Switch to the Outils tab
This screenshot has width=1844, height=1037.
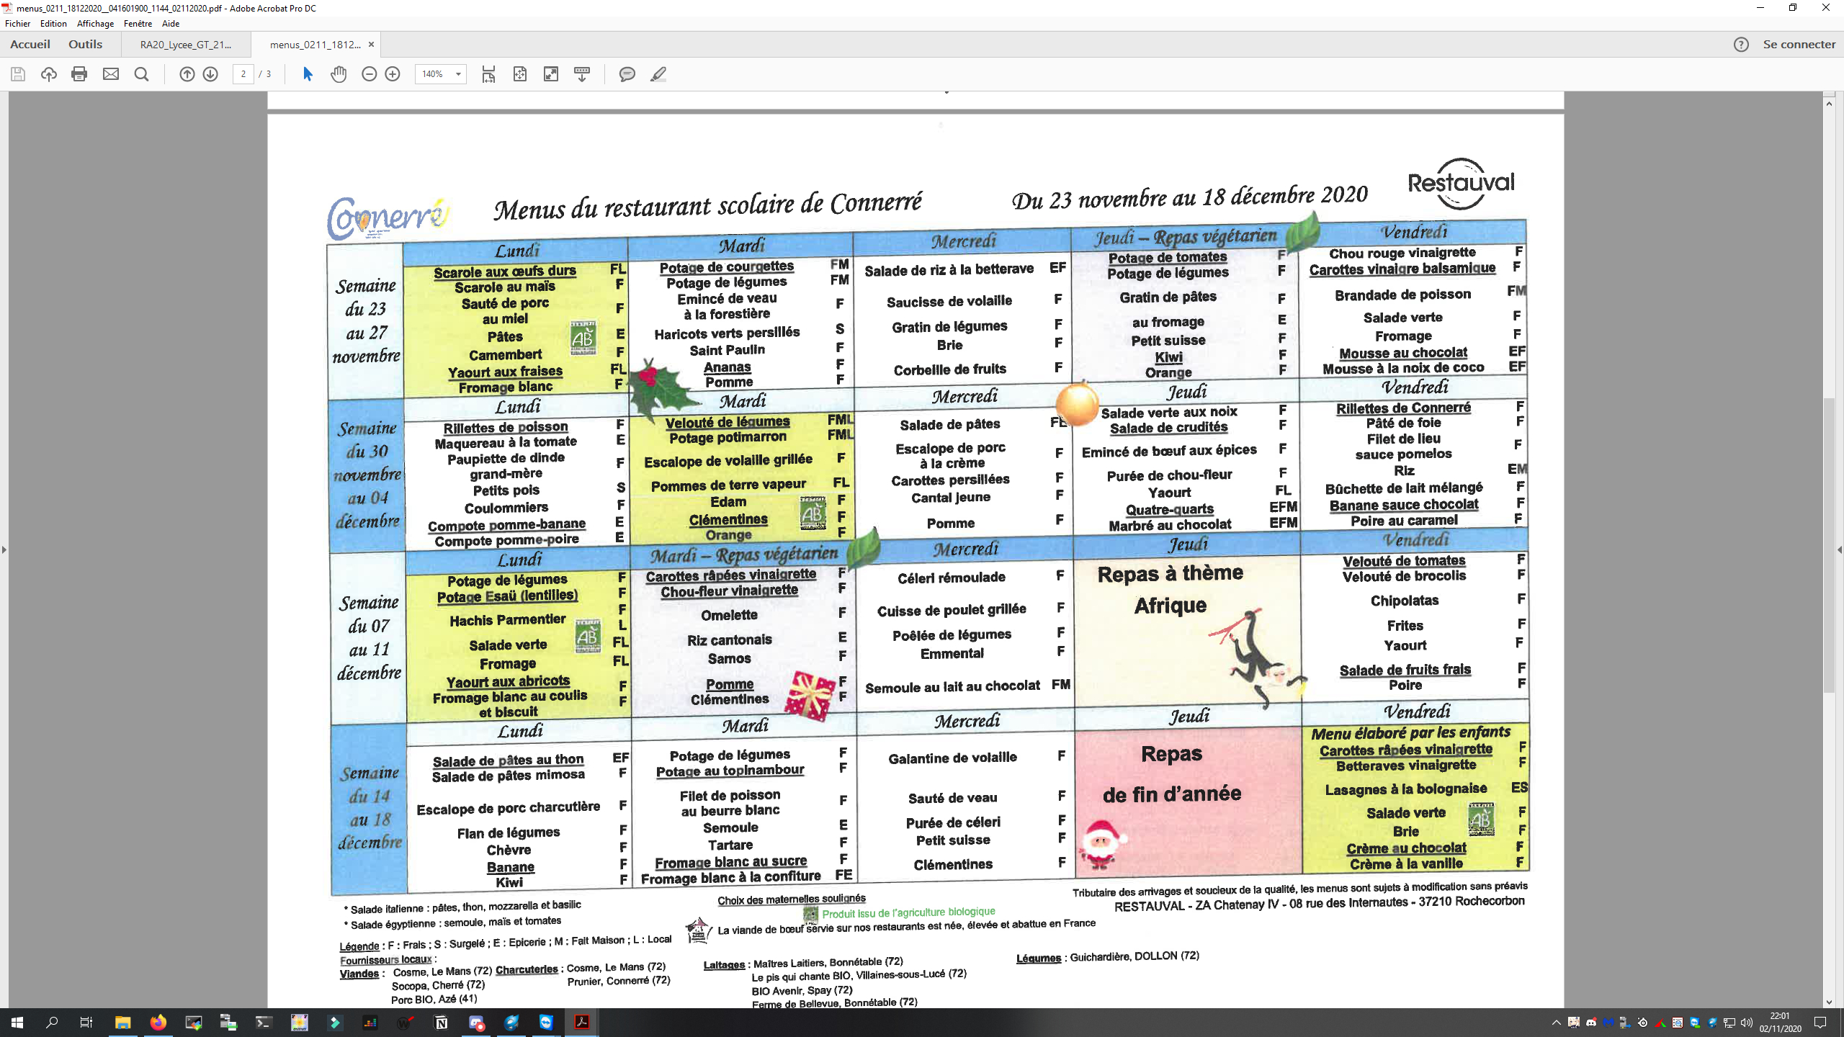(85, 45)
